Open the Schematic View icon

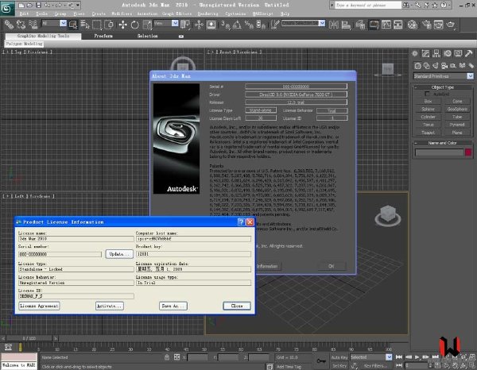coord(398,25)
